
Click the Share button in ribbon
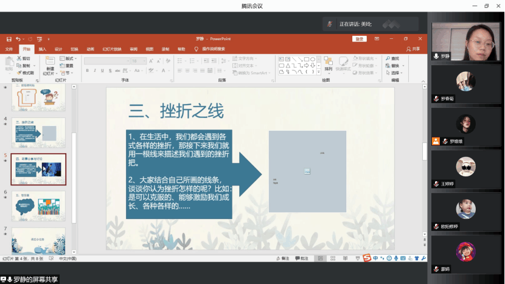click(x=413, y=49)
